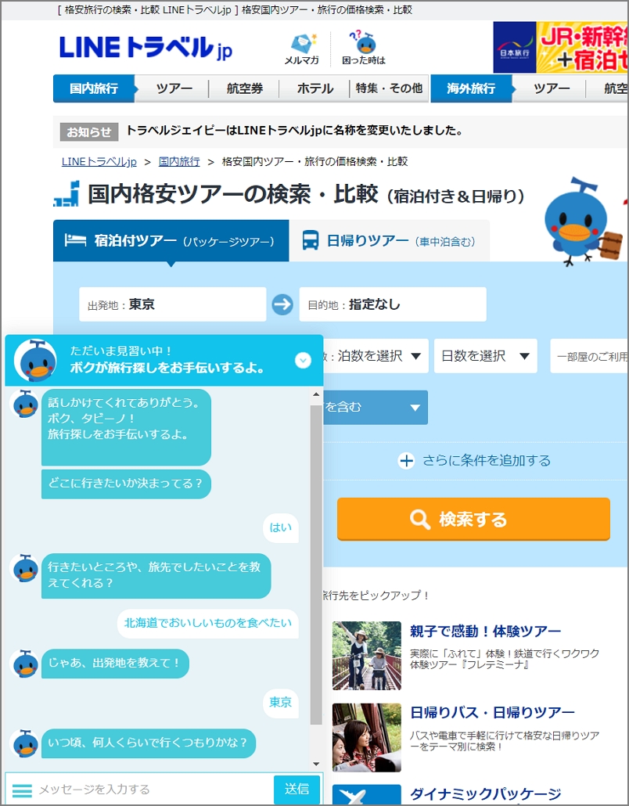This screenshot has height=806, width=629.
Task: Click the はい chat reply bubble
Action: [x=281, y=527]
